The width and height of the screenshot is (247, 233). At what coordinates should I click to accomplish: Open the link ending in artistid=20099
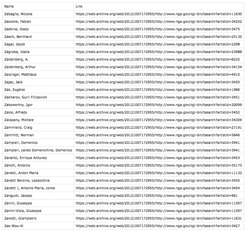159,105
